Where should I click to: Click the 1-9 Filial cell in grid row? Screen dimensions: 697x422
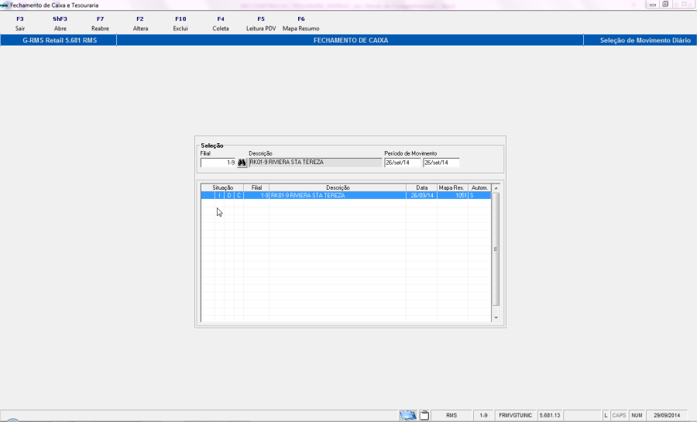coord(256,195)
